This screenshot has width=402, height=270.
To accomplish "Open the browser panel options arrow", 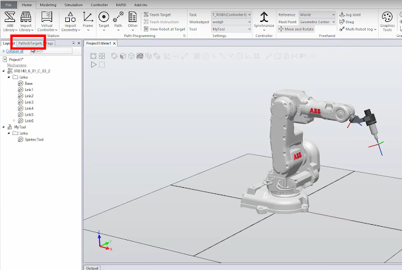I will [x=73, y=43].
